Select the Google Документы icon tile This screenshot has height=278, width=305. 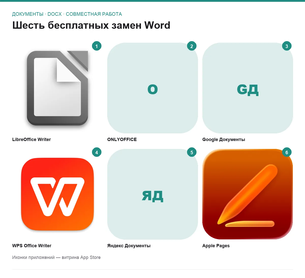click(x=248, y=88)
